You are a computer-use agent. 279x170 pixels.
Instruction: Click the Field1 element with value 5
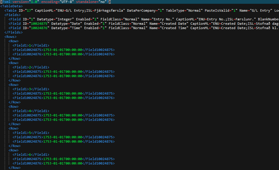31,133
